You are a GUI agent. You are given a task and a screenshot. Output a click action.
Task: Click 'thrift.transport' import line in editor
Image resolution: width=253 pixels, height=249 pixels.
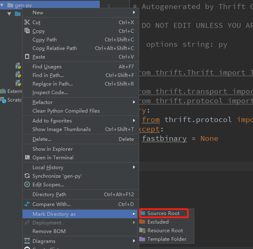click(x=191, y=91)
